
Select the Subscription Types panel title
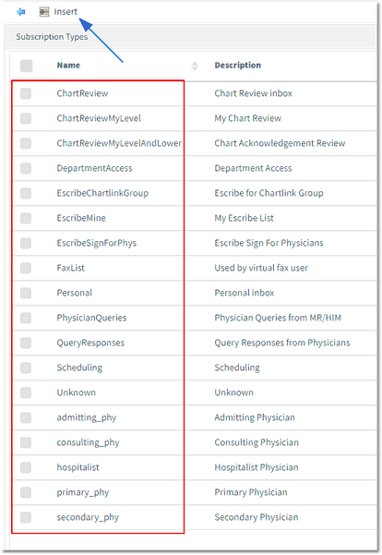[52, 37]
